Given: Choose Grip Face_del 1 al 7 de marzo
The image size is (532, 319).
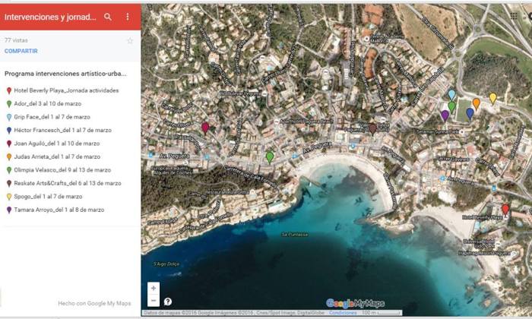Looking at the screenshot, I should pyautogui.click(x=52, y=117).
